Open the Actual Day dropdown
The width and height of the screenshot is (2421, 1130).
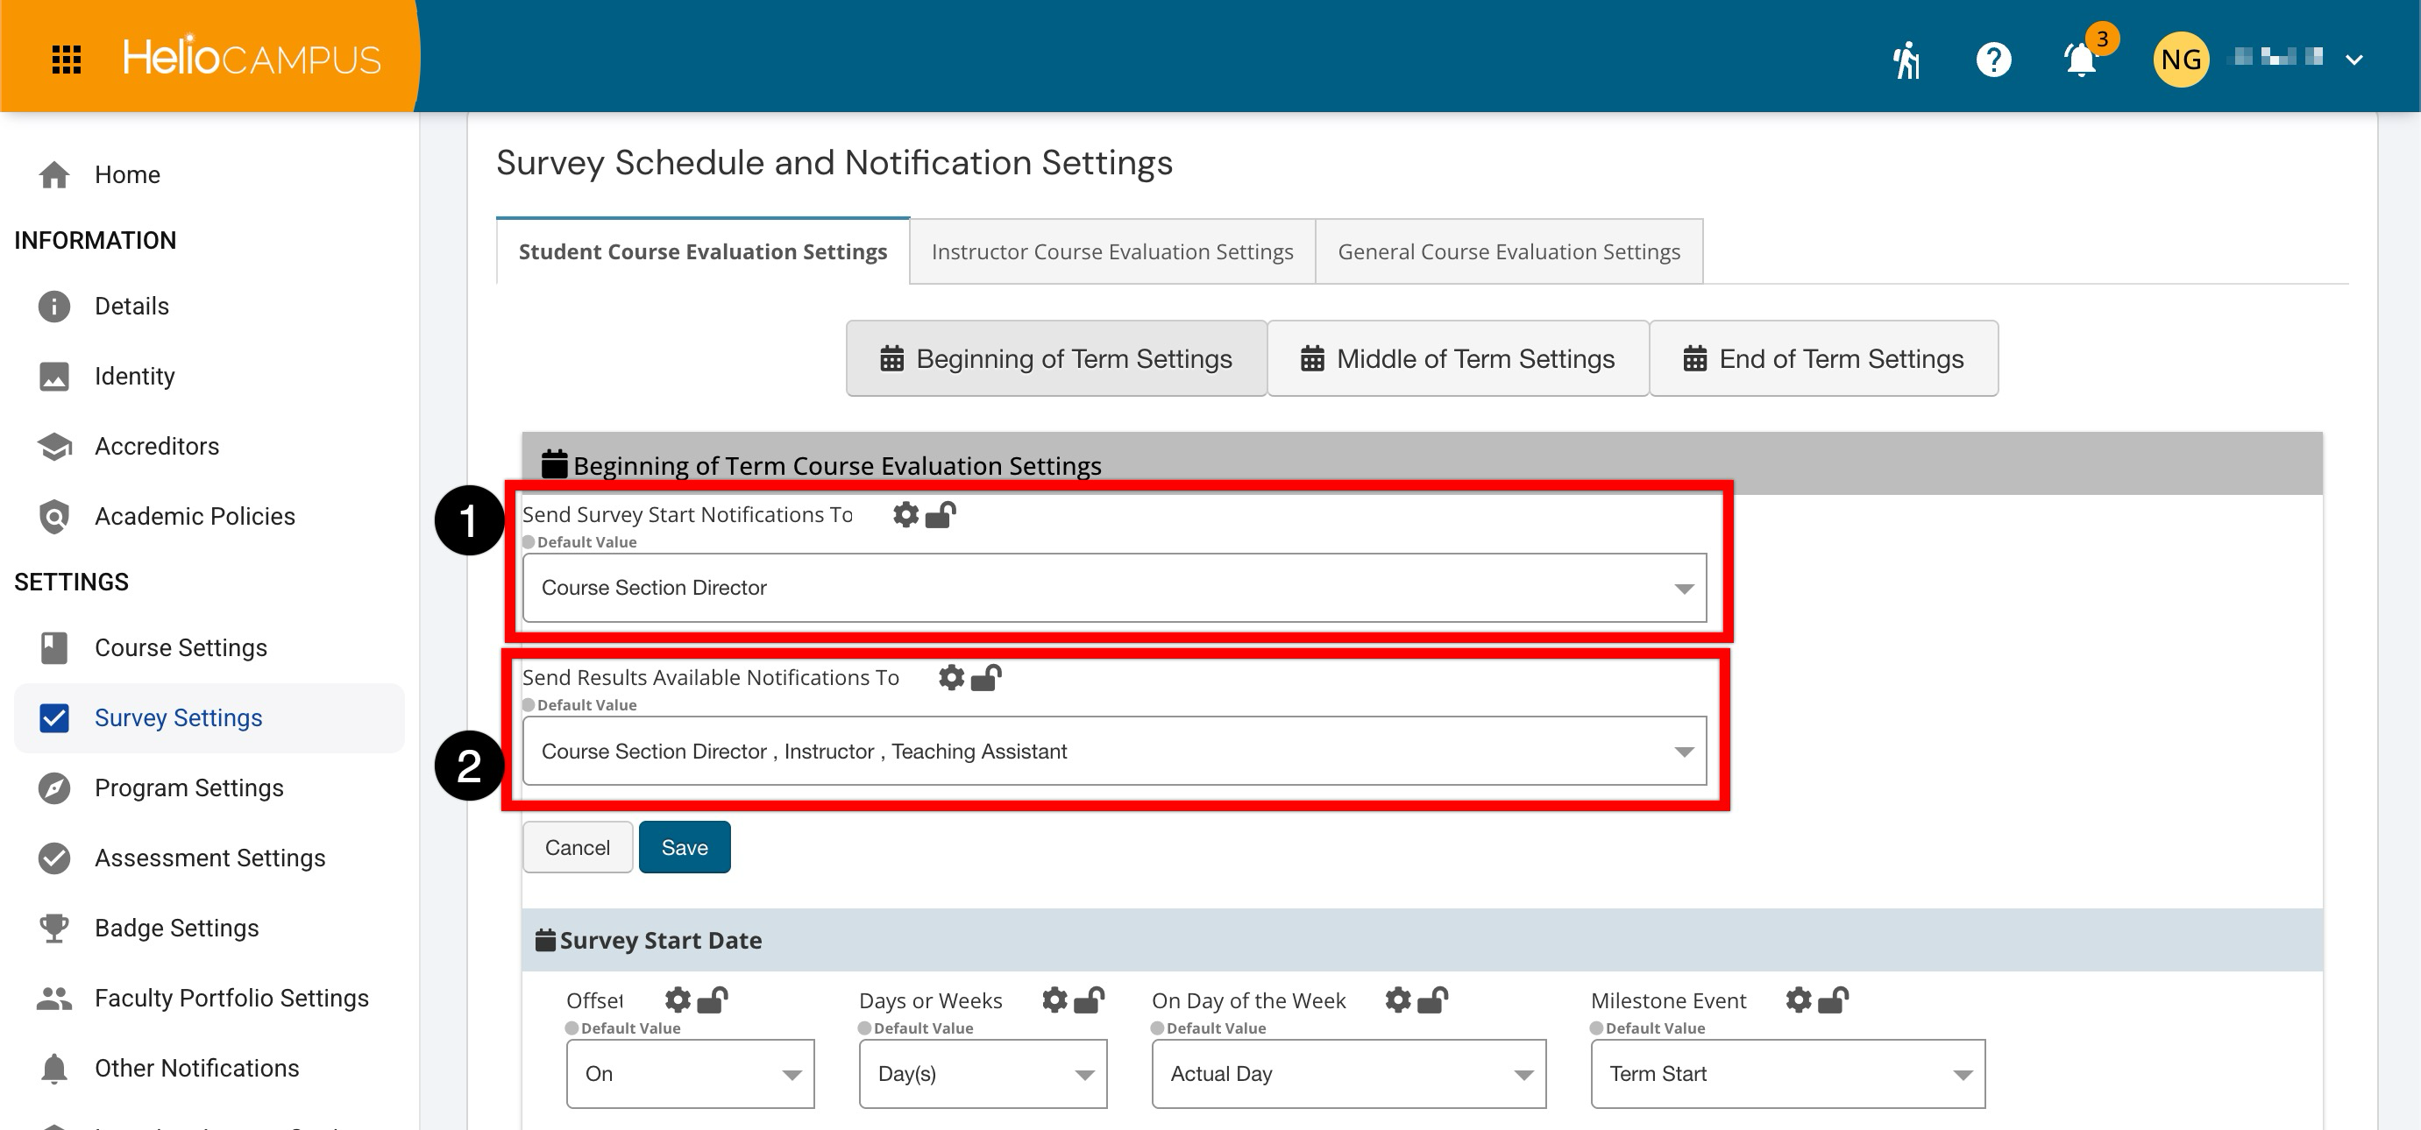pos(1349,1074)
